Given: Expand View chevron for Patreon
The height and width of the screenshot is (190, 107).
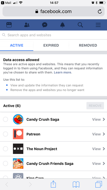Looking at the screenshot, I should [x=98, y=134].
